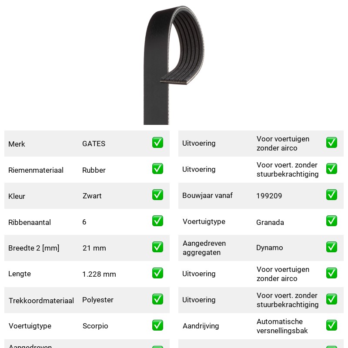348x348 pixels.
Task: Click the checkmark in the Riemenmateriaal Rubber row
Action: coord(157,169)
